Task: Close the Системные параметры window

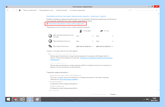Action: (156, 7)
